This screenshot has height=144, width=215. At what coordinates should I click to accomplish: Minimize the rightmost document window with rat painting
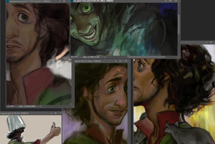coord(206,42)
